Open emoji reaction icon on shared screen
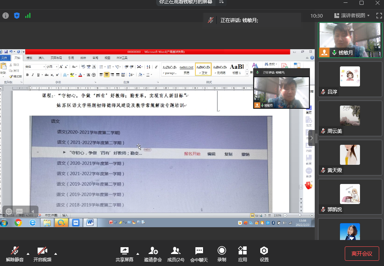This screenshot has height=266, width=384. pos(9,211)
